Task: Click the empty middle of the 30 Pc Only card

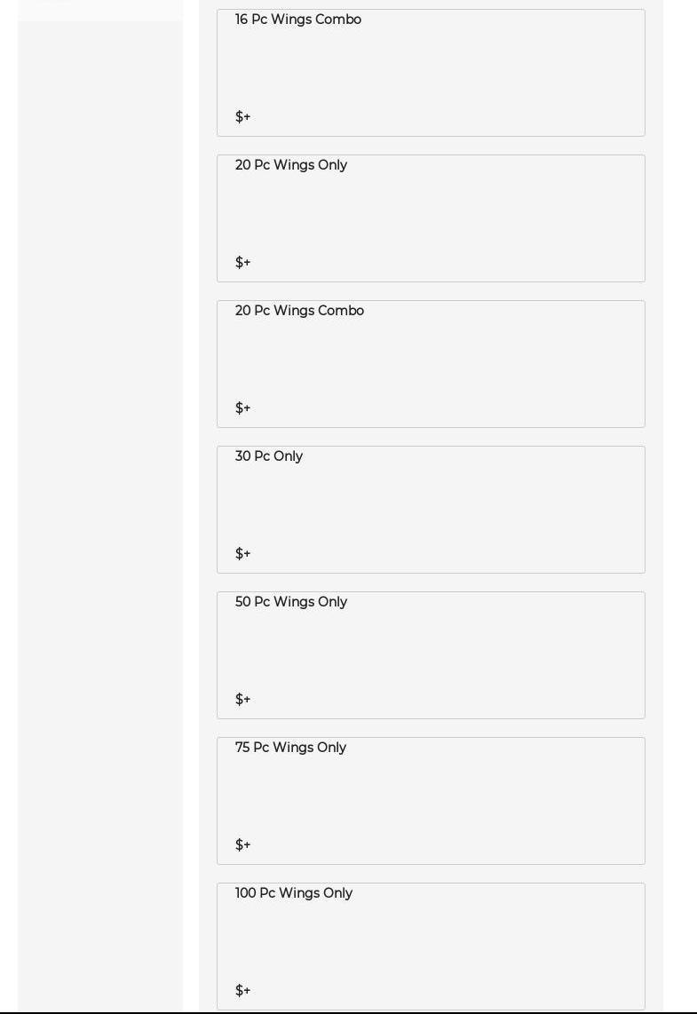Action: pyautogui.click(x=431, y=508)
